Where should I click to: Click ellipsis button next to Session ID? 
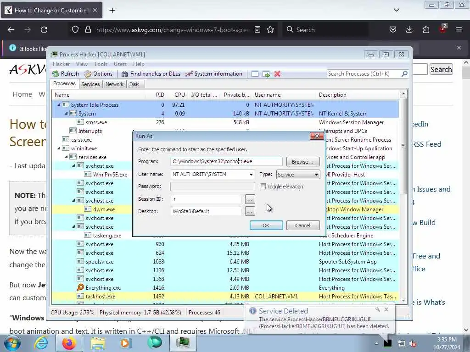(x=250, y=199)
